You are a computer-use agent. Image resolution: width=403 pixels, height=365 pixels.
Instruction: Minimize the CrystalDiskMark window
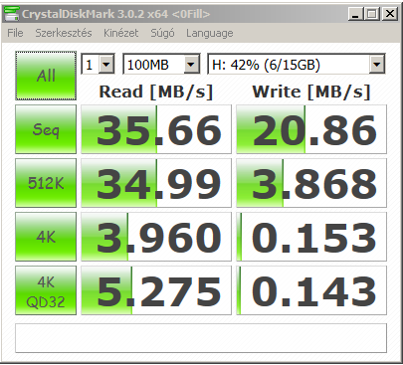(355, 14)
